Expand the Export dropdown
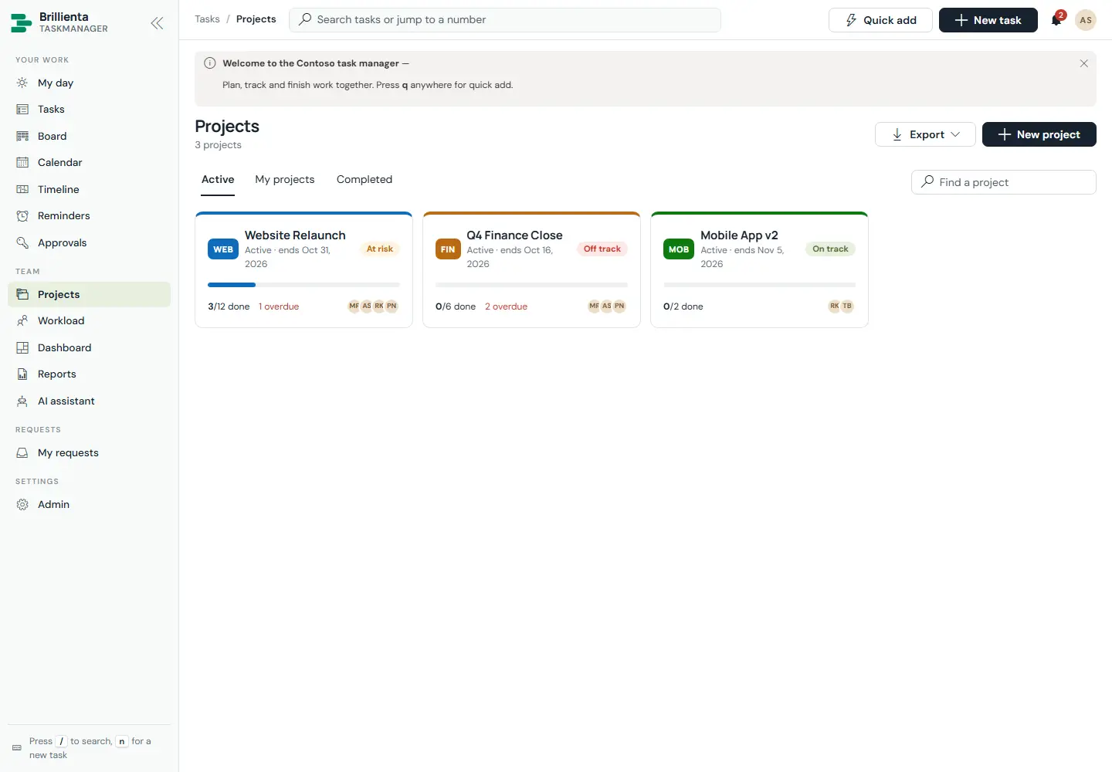The image size is (1112, 772). click(x=925, y=134)
